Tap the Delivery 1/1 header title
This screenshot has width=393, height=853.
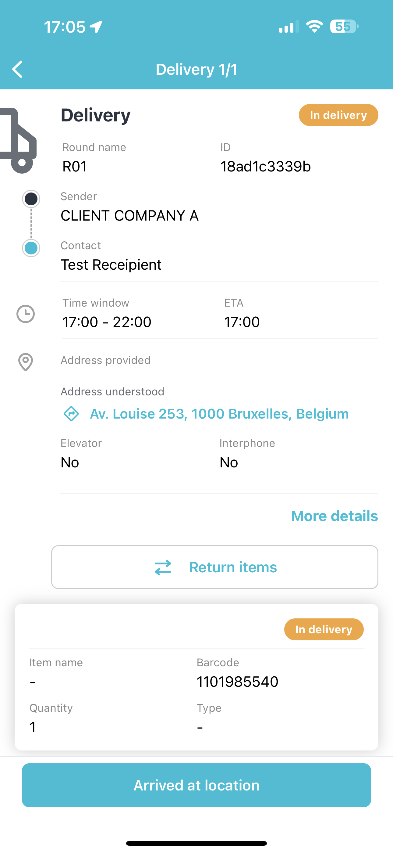coord(196,69)
